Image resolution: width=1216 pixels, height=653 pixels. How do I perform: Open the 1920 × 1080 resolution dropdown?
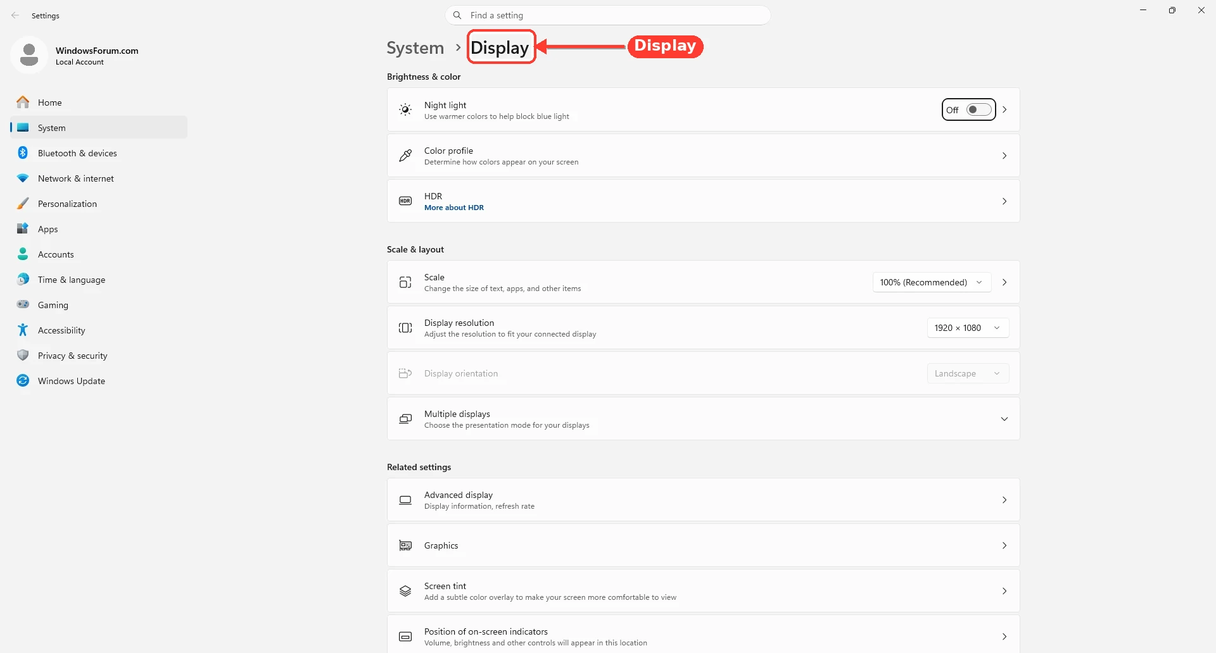point(968,328)
